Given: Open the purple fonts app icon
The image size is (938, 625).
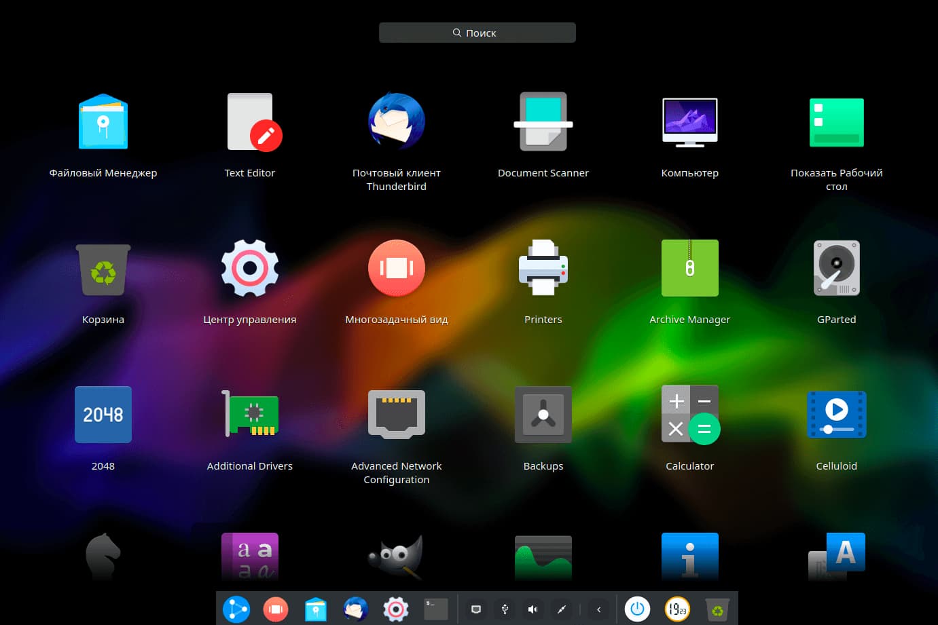Looking at the screenshot, I should (250, 556).
